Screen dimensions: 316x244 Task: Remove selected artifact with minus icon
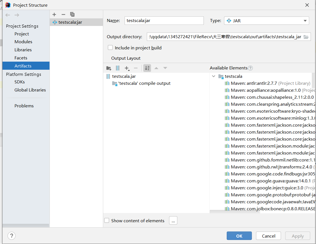(63, 15)
